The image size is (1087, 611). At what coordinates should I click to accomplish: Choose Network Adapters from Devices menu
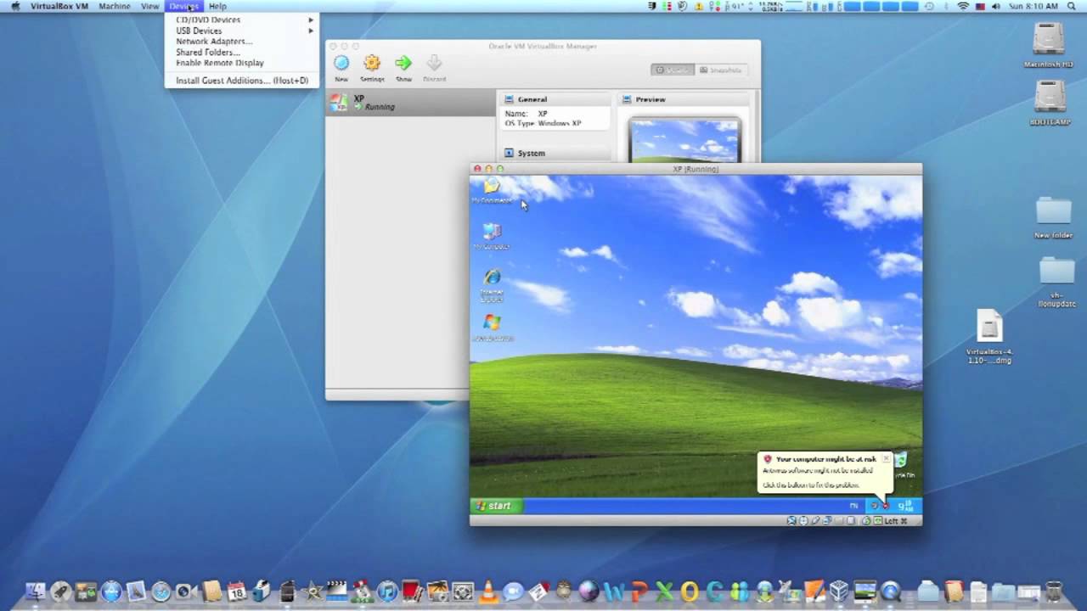(242, 42)
